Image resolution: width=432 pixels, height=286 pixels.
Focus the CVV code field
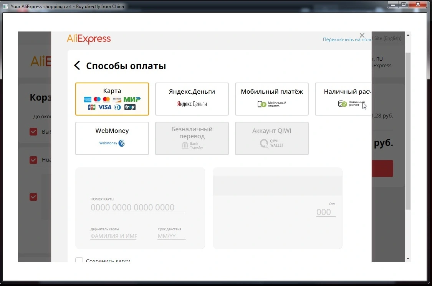tap(326, 212)
